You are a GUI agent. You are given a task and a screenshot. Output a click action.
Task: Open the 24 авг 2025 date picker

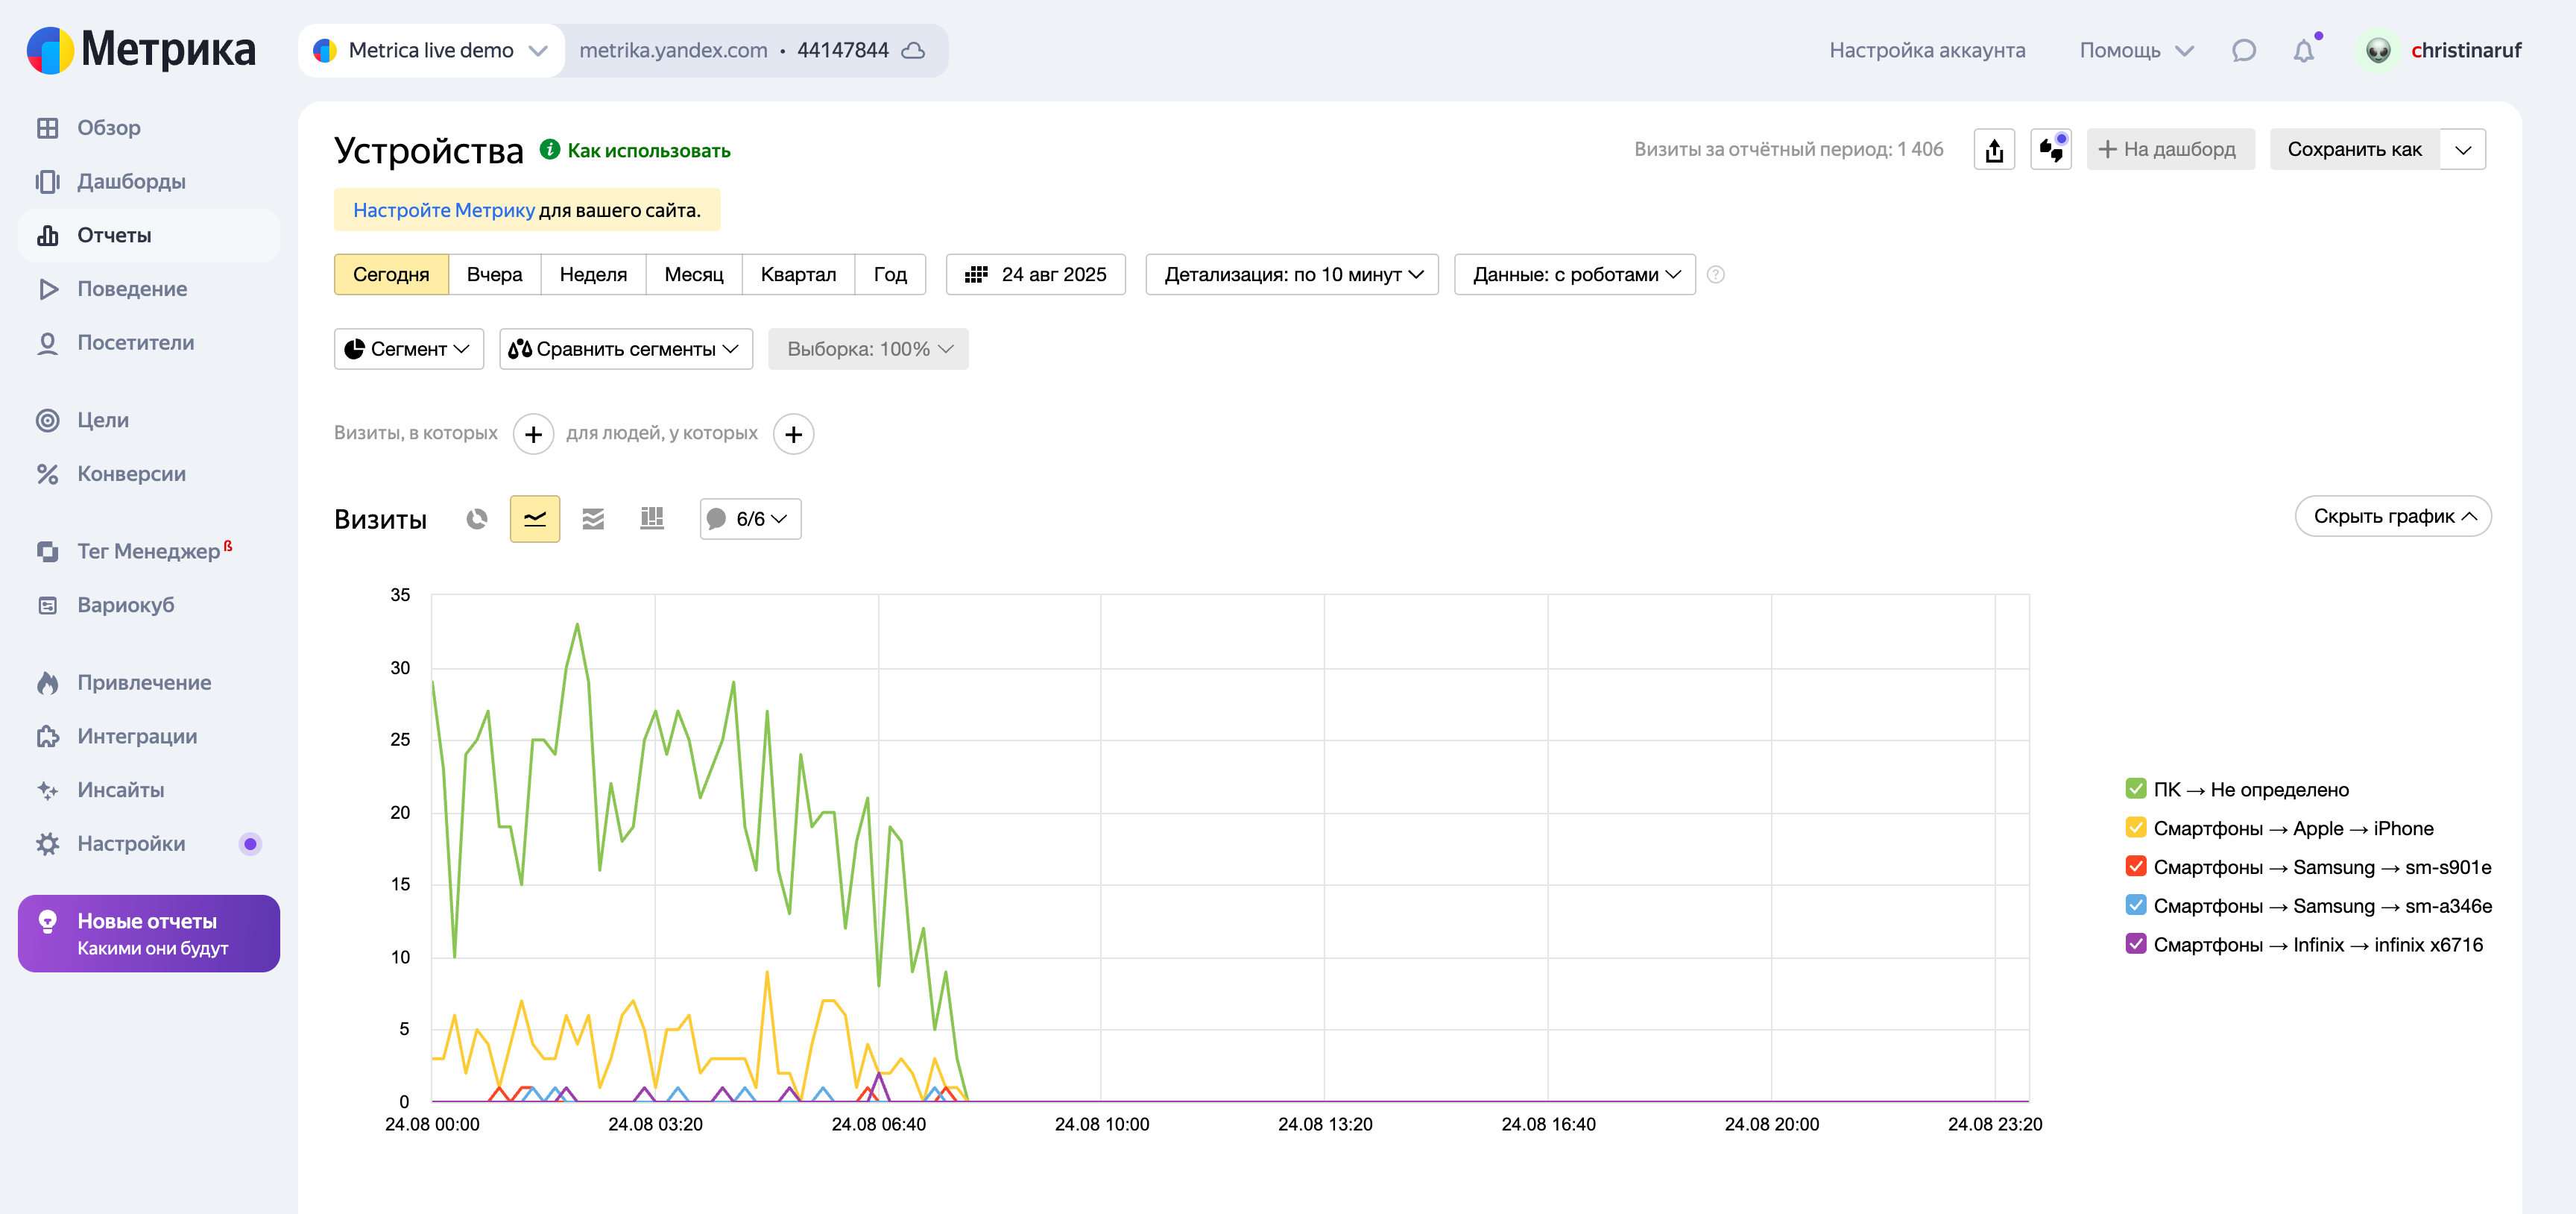pos(1036,275)
